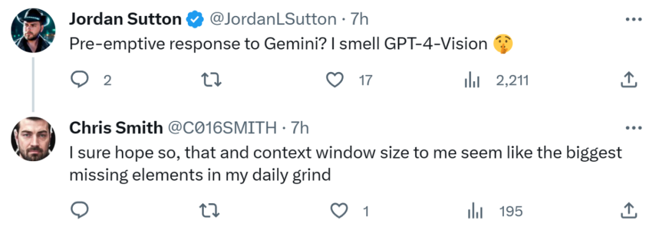Open more options on Jordan Sutton's tweet
This screenshot has width=659, height=230.
click(633, 19)
